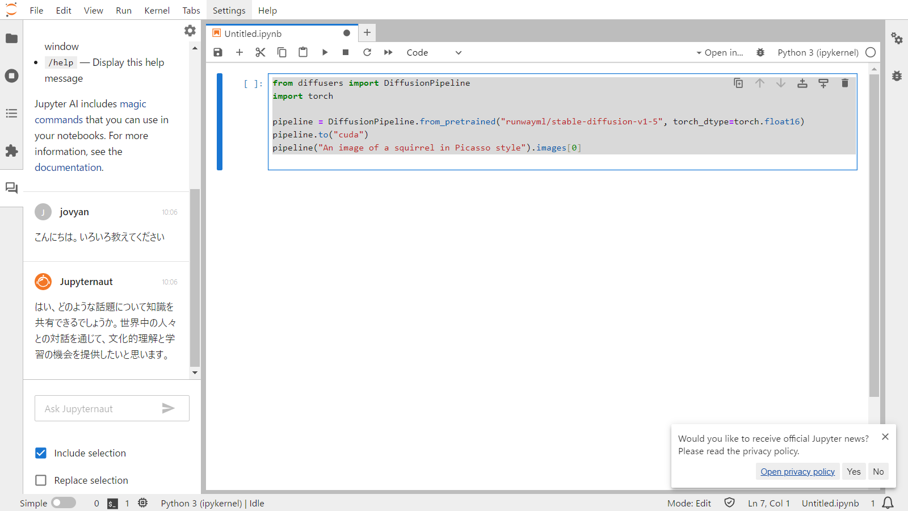
Task: Uncheck the Include selection checkbox
Action: coord(41,453)
